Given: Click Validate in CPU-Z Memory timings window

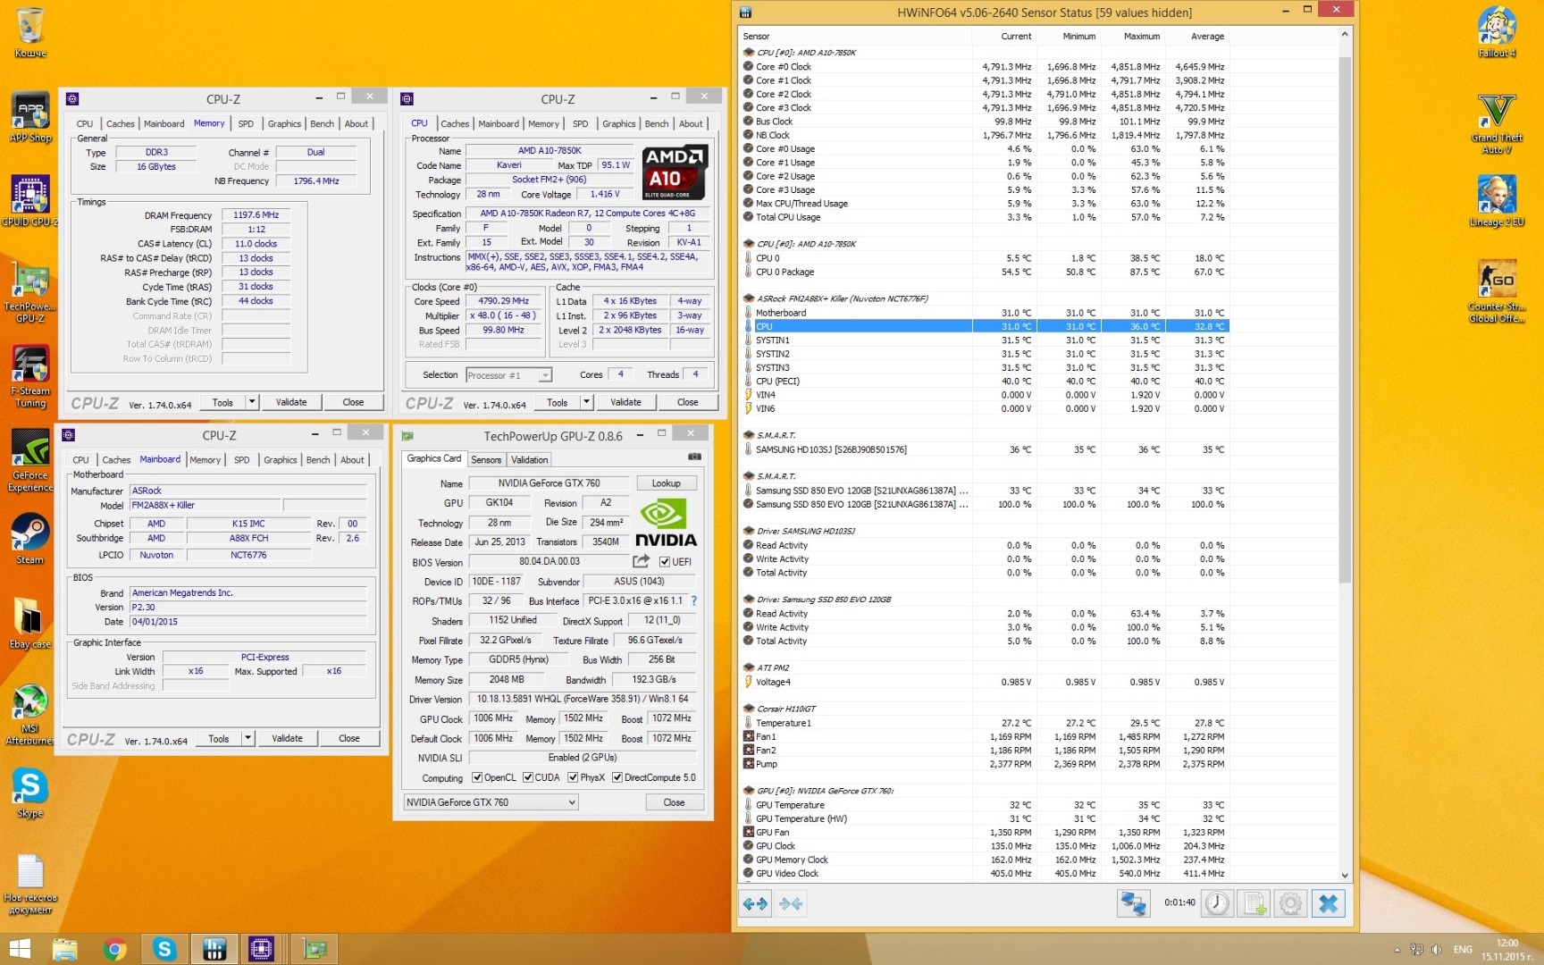Looking at the screenshot, I should (291, 402).
